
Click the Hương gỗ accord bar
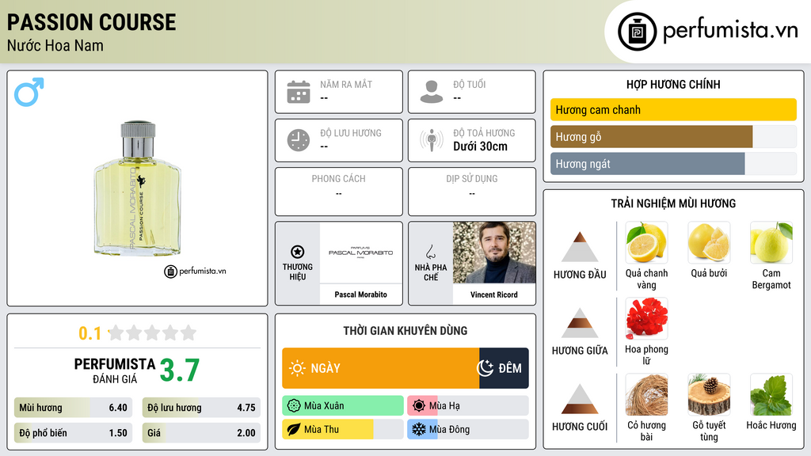coord(673,136)
